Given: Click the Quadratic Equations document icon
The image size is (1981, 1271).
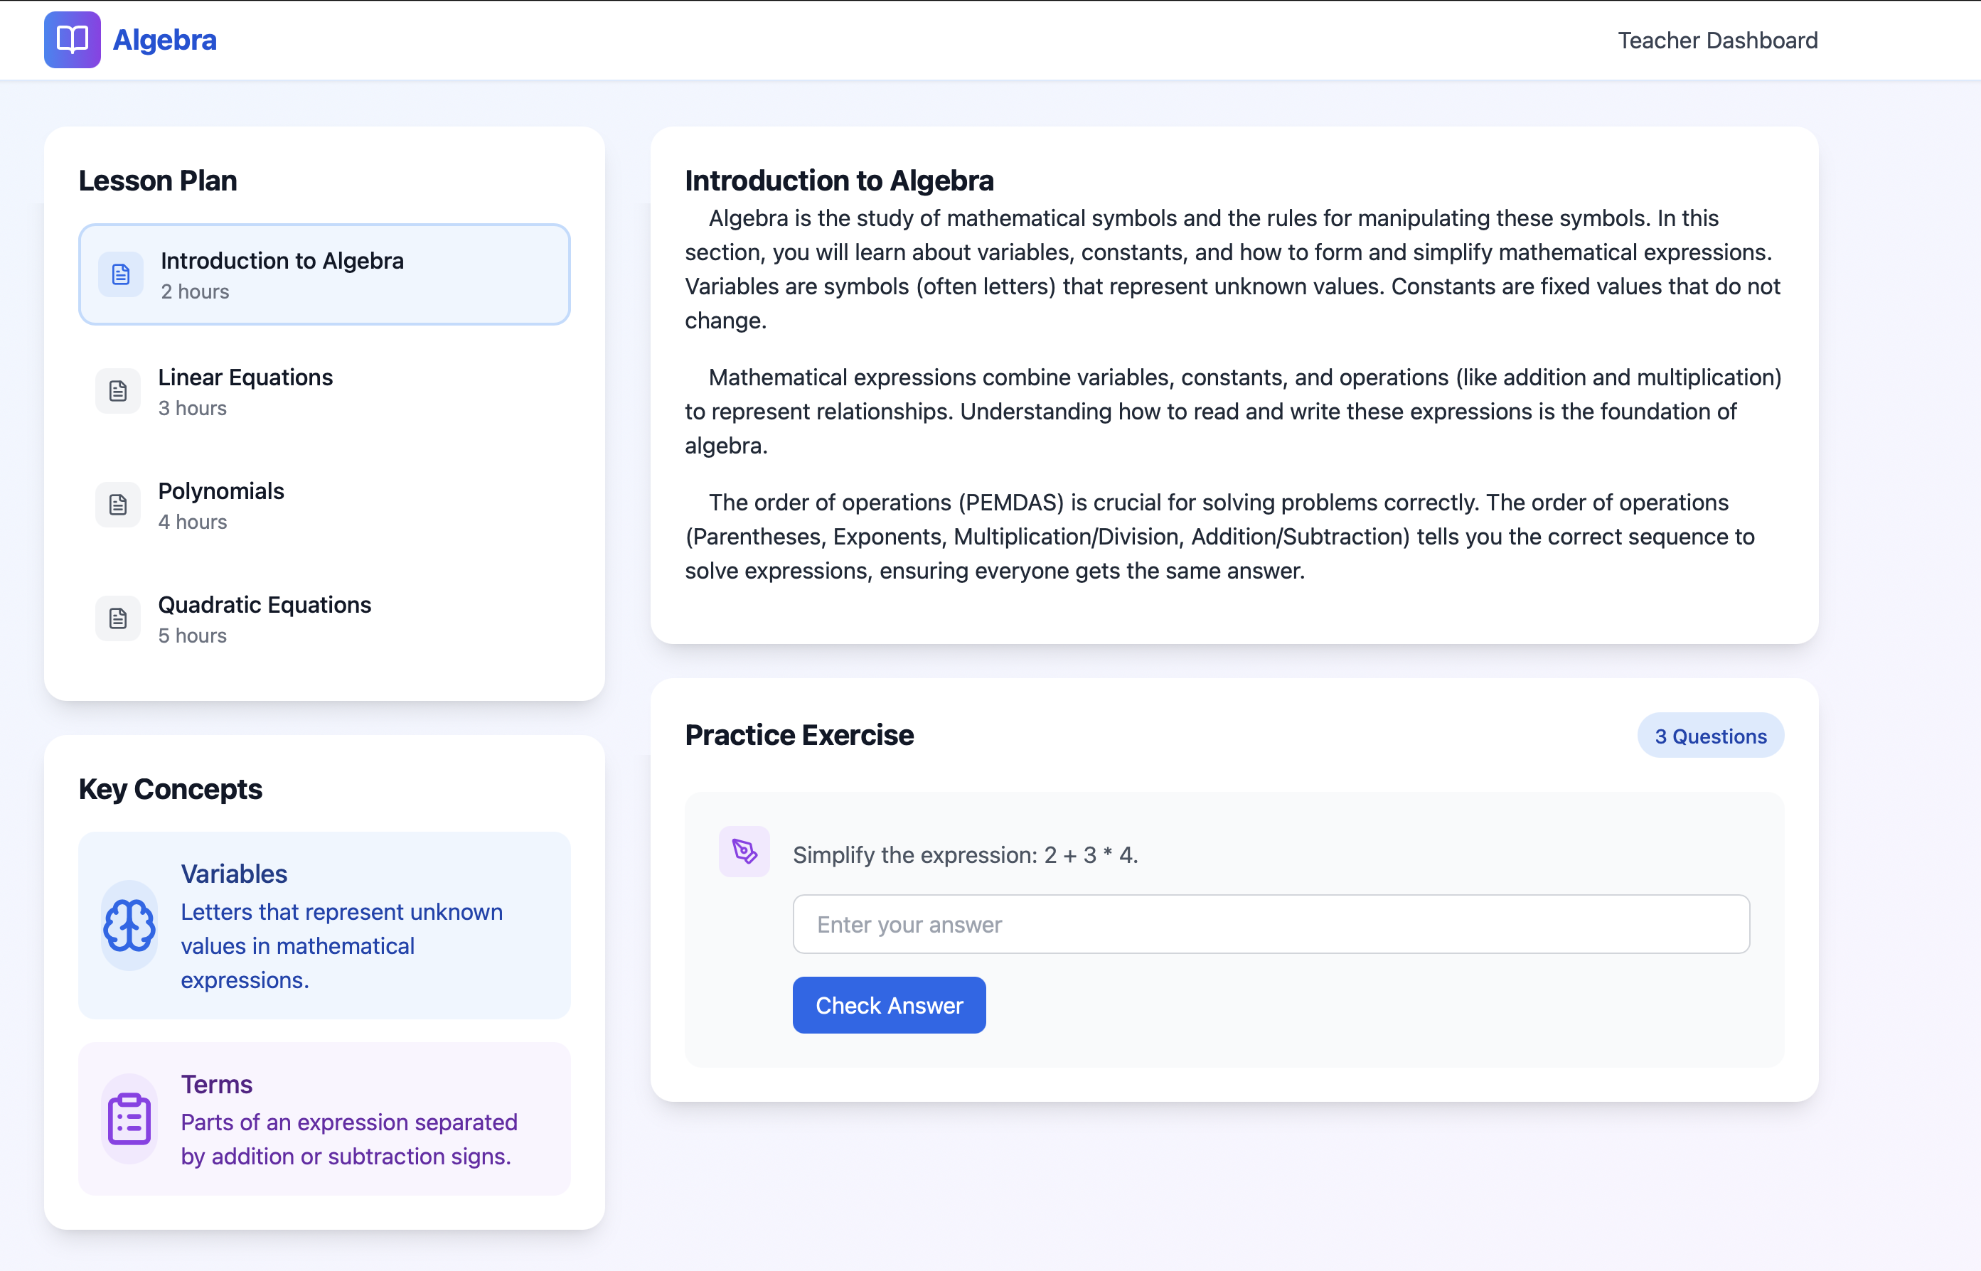Looking at the screenshot, I should (x=118, y=619).
